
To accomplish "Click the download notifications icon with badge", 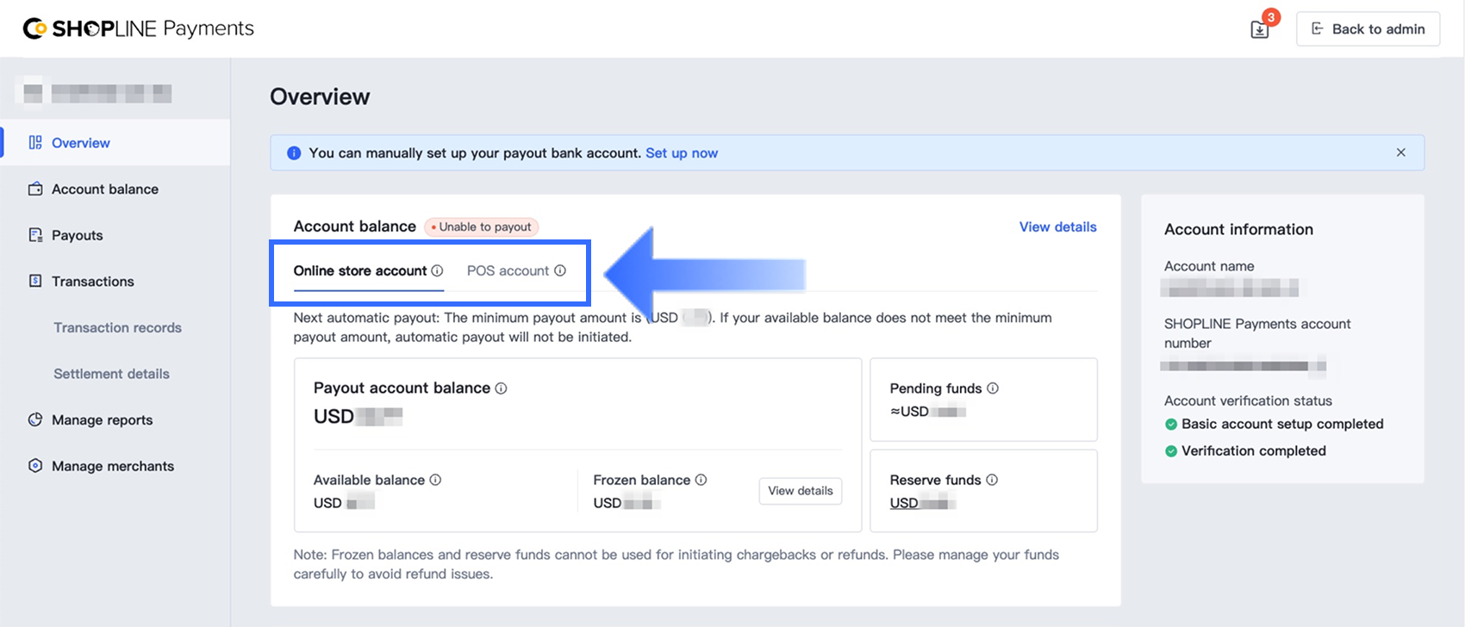I will pyautogui.click(x=1260, y=29).
